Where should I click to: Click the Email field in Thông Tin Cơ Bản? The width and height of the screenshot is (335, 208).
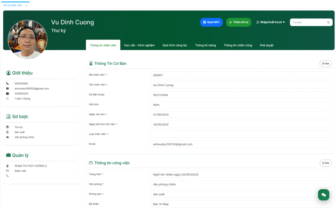(241, 144)
